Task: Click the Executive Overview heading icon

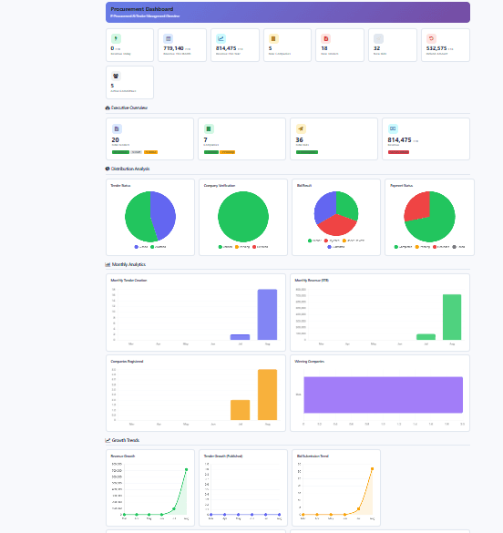Action: tap(108, 108)
